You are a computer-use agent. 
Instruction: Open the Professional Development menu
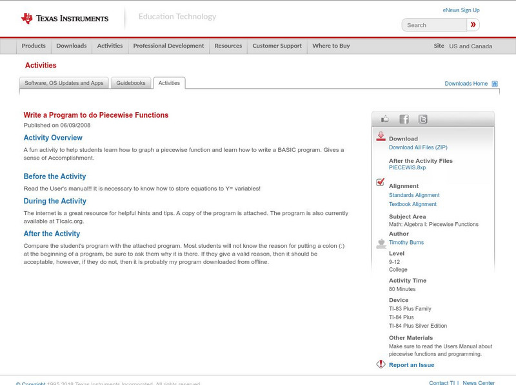(x=168, y=46)
